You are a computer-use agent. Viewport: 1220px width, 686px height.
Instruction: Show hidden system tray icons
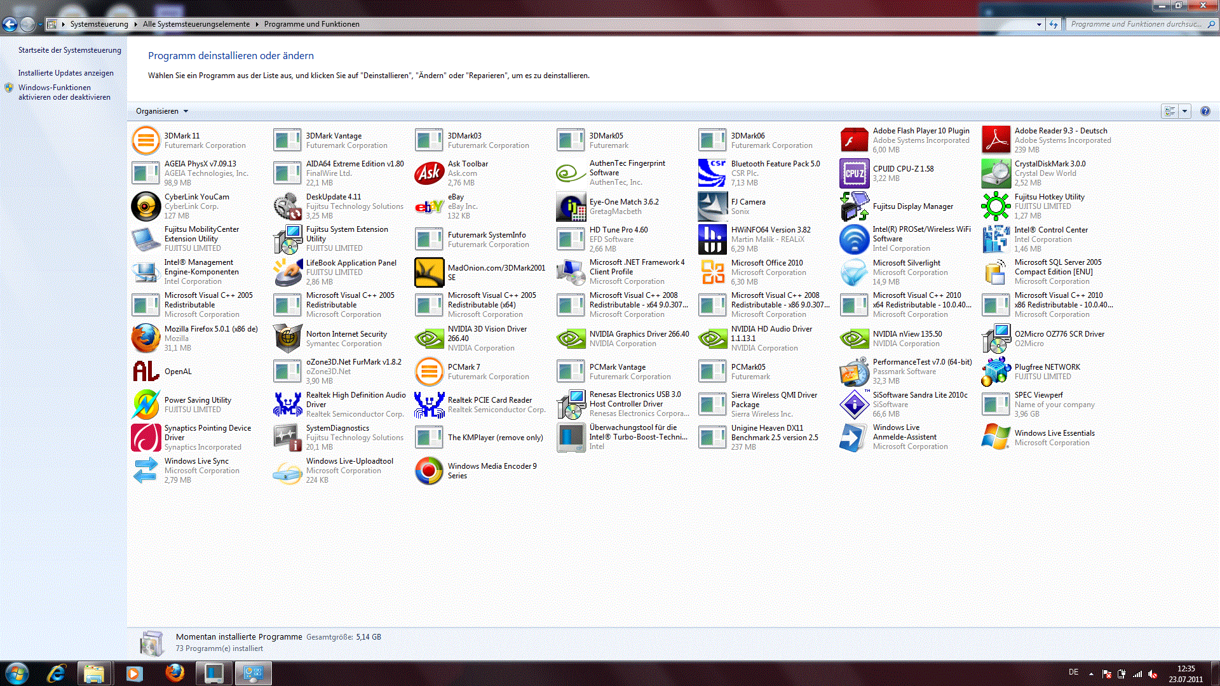pos(1091,674)
